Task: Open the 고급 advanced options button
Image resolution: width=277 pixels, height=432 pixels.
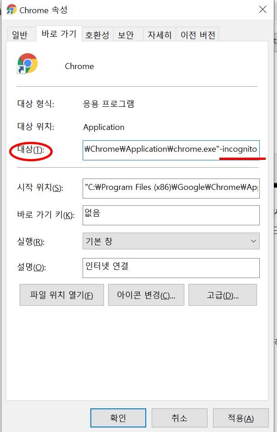Action: click(x=223, y=295)
